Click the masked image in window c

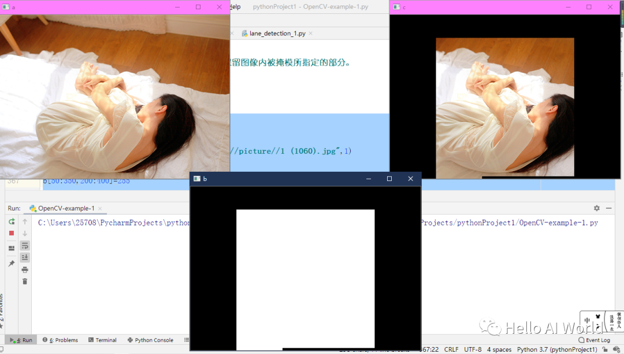[505, 107]
